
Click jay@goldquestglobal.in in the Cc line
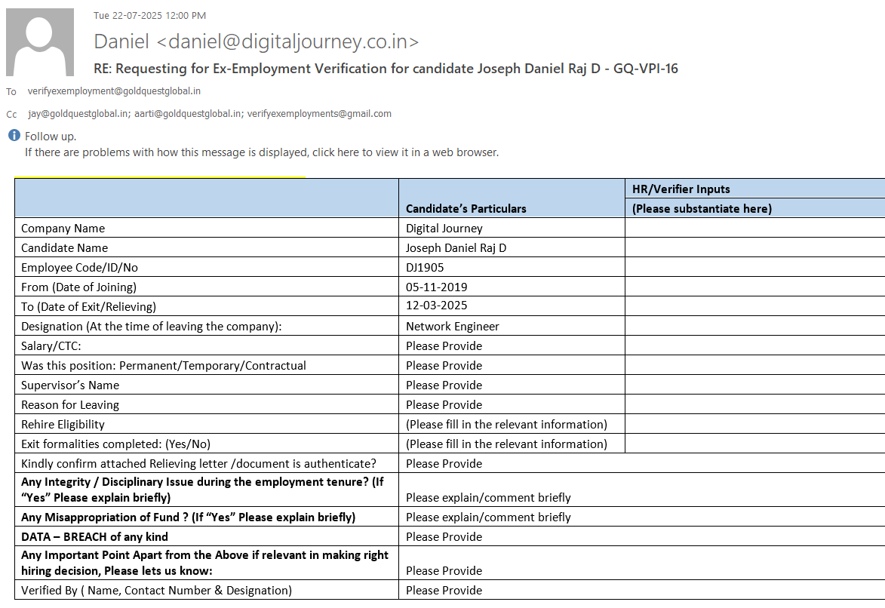tap(79, 113)
